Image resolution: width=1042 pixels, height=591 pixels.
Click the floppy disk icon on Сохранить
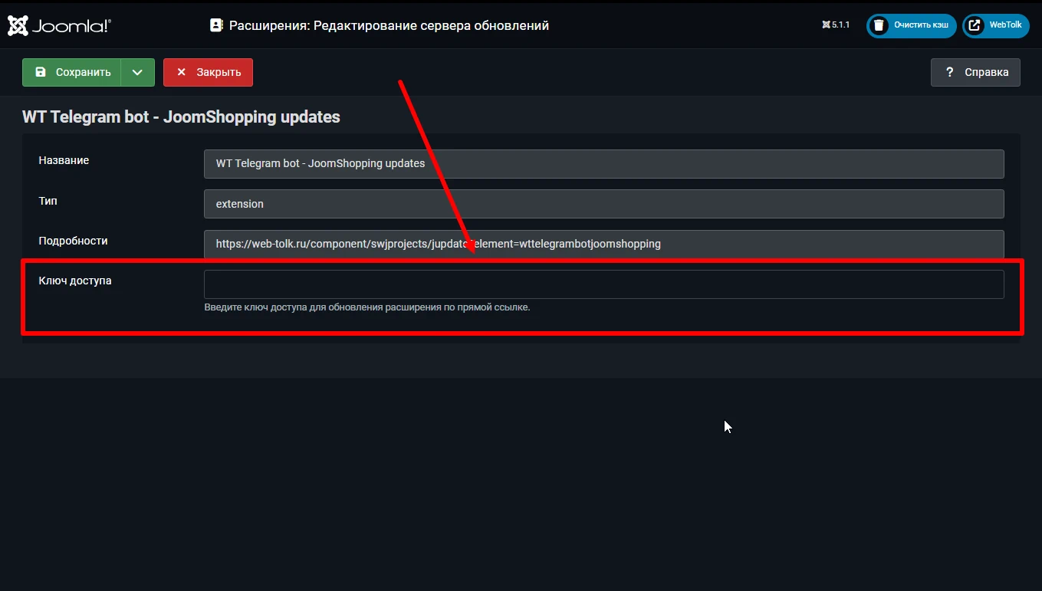coord(41,73)
